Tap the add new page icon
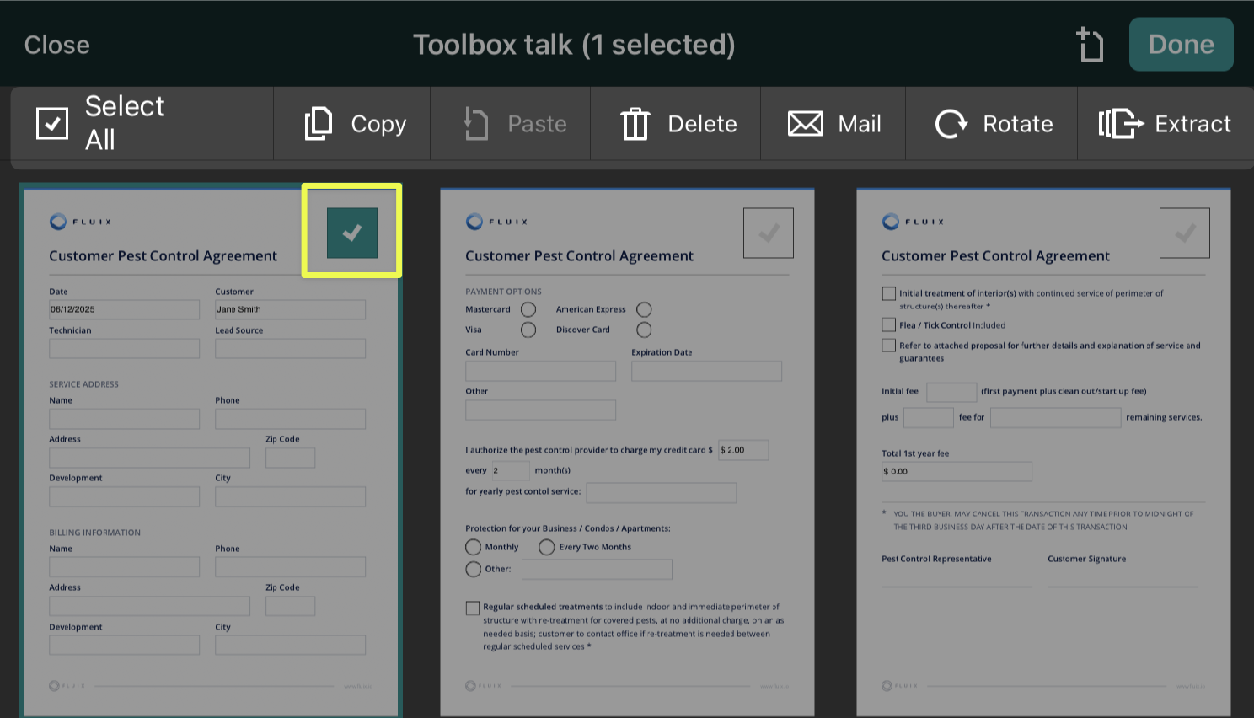This screenshot has height=718, width=1254. (1090, 45)
